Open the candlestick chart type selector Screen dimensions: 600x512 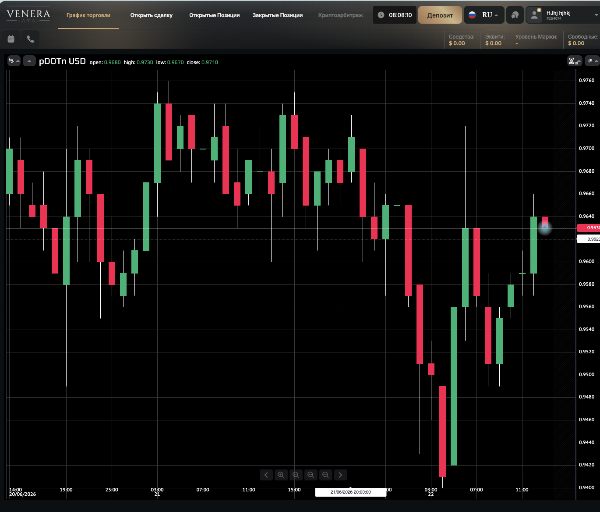pyautogui.click(x=593, y=61)
